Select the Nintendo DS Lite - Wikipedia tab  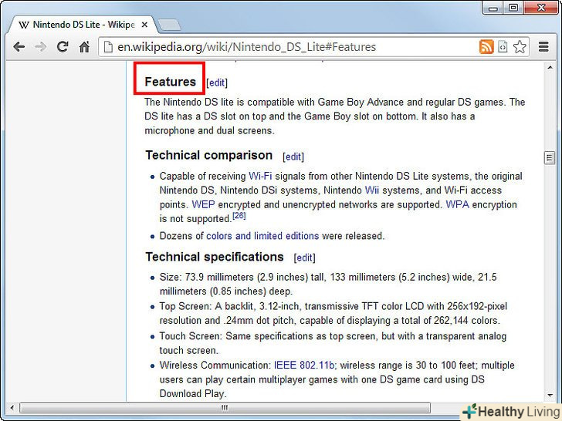point(83,25)
